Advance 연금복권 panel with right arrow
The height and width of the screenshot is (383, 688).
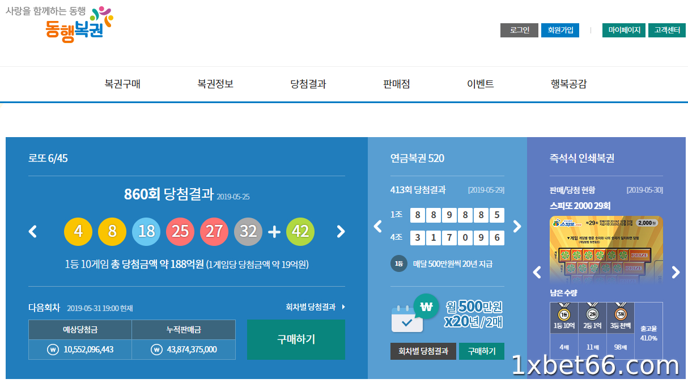[x=516, y=226]
